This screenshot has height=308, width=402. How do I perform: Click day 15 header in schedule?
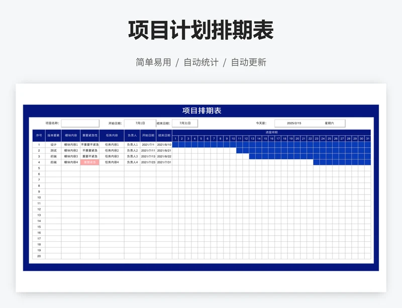[x=265, y=139]
